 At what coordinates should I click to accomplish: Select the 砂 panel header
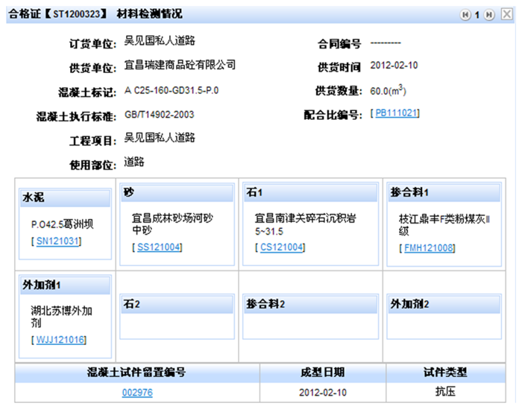[177, 193]
